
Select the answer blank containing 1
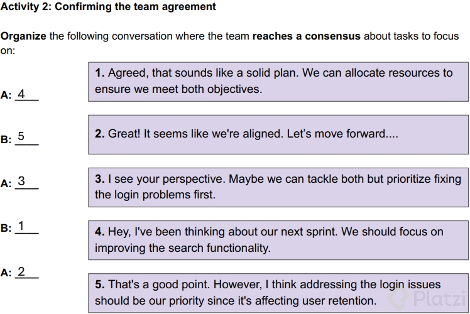26,227
